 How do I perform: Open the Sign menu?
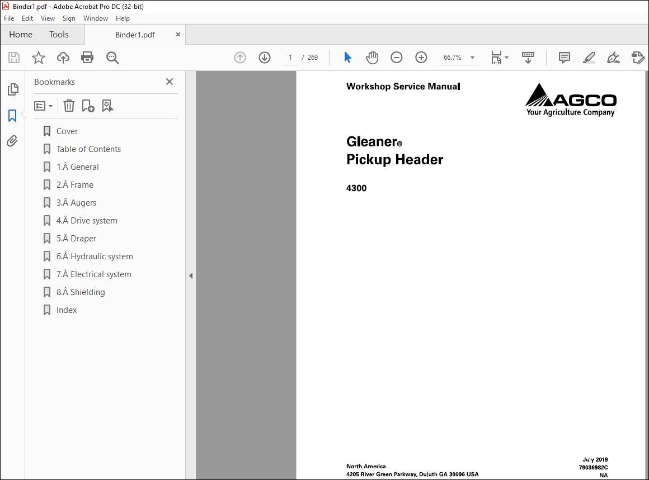point(69,18)
